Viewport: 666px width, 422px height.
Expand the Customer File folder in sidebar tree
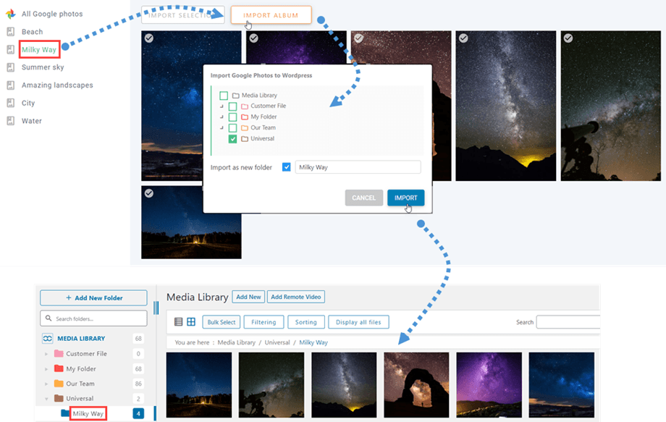pyautogui.click(x=47, y=354)
